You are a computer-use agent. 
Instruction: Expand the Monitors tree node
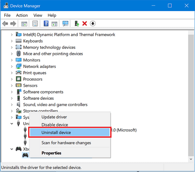12,60
